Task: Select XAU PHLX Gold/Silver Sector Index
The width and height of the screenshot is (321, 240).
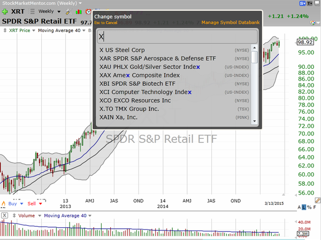Action: point(174,67)
